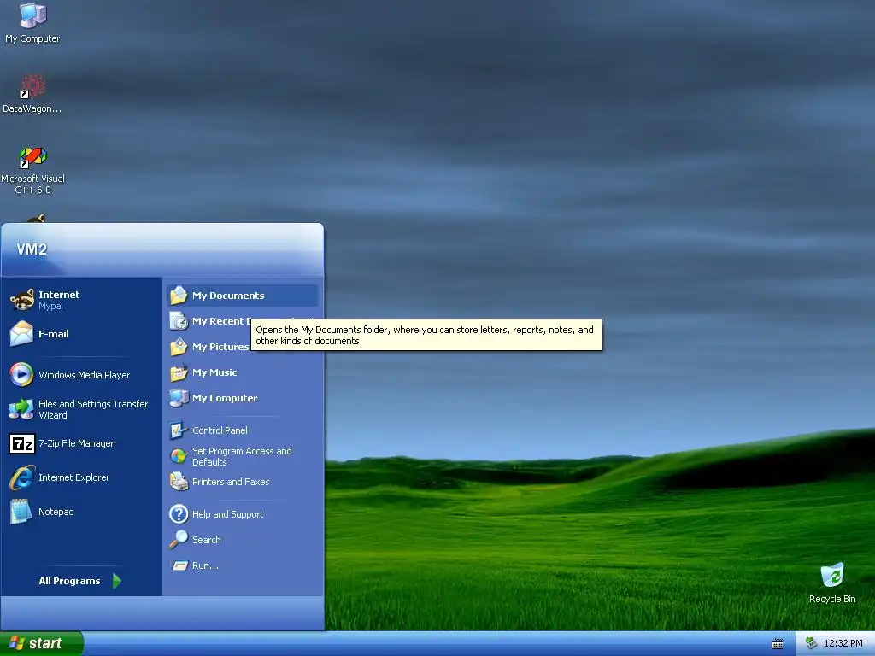Click the Windows Media Player icon
This screenshot has width=875, height=656.
pyautogui.click(x=21, y=375)
